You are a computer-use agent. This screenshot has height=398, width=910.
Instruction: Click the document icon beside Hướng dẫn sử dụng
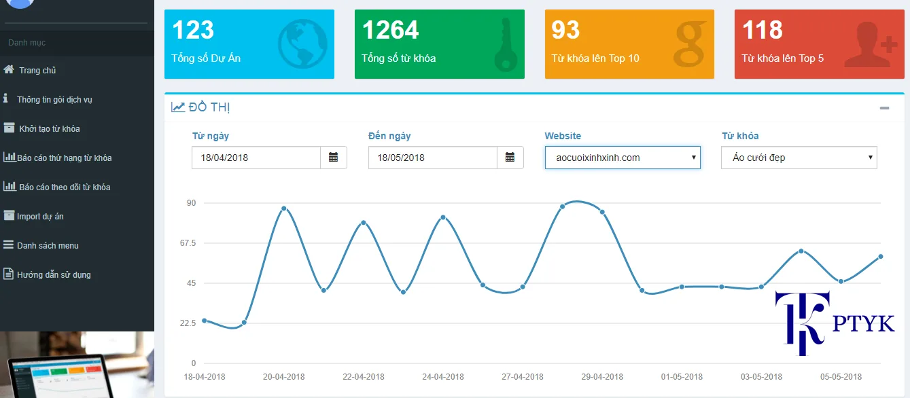(9, 274)
